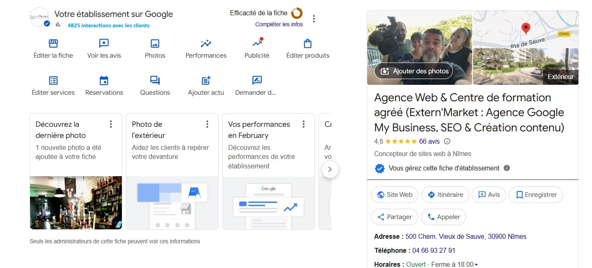Click the Compléter les infos link

pyautogui.click(x=279, y=24)
